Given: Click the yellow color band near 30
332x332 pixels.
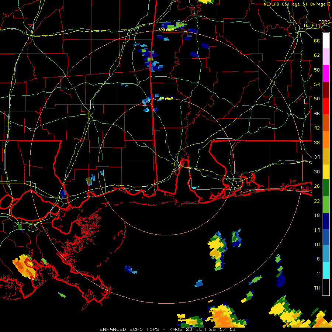Looking at the screenshot, I should pyautogui.click(x=326, y=172).
